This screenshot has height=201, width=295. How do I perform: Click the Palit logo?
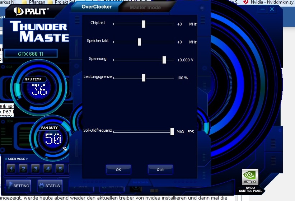click(x=31, y=11)
